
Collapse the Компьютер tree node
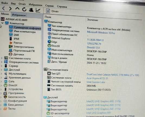2,23
